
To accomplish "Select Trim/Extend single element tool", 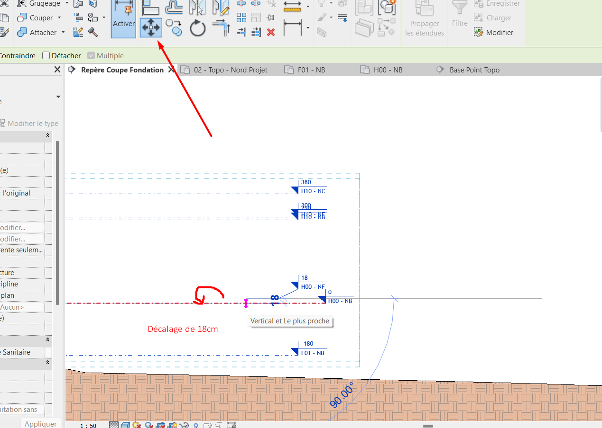I will coord(241,32).
